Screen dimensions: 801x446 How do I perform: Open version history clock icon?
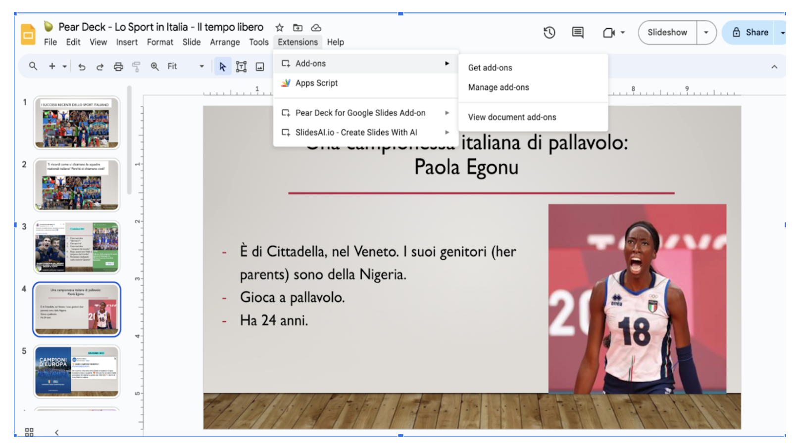549,33
